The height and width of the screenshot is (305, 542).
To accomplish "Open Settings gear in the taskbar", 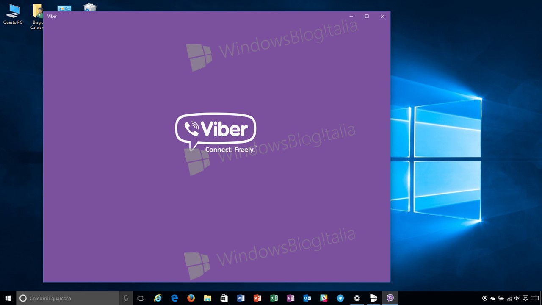I will [357, 298].
